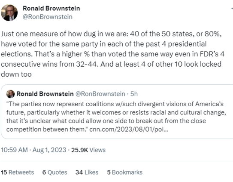
Task: Show the 34 Likes list
Action: (x=87, y=172)
